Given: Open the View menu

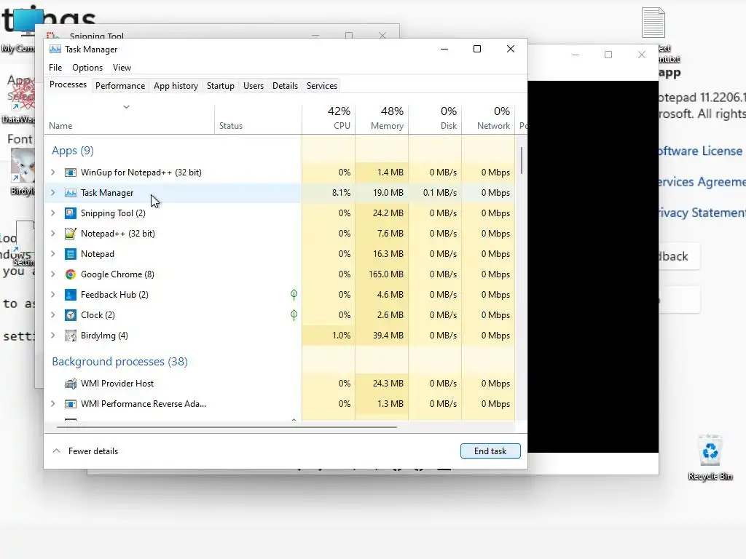Looking at the screenshot, I should coord(122,68).
